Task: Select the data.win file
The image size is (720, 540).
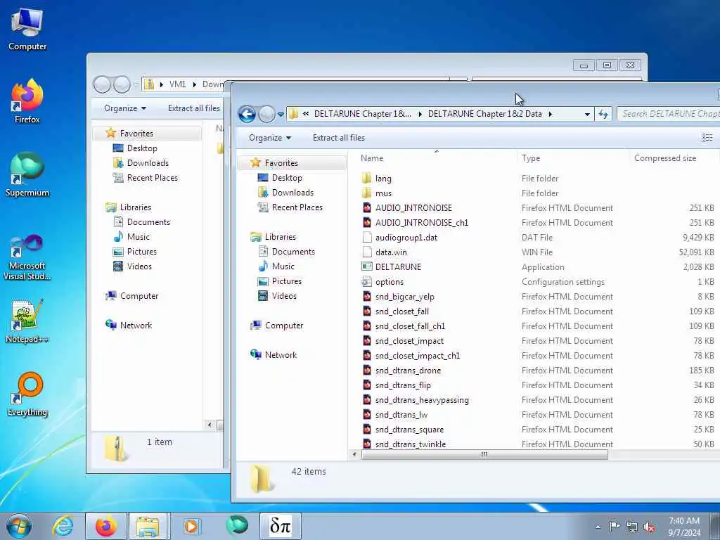Action: (x=391, y=252)
